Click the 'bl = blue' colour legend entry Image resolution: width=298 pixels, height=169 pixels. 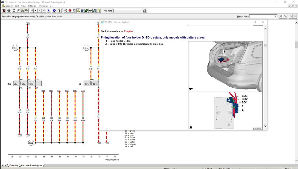[x=129, y=133]
